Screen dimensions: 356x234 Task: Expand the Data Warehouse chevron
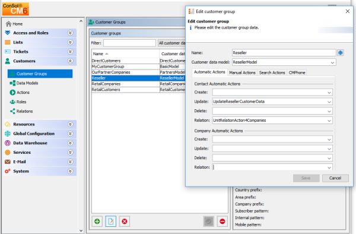click(71, 143)
